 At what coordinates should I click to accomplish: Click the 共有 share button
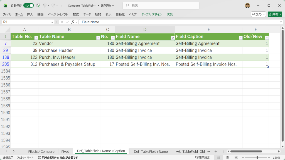click(x=275, y=14)
